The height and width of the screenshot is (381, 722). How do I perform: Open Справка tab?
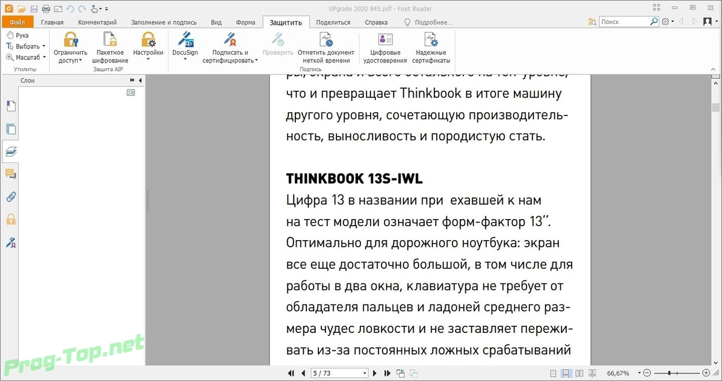click(x=376, y=22)
